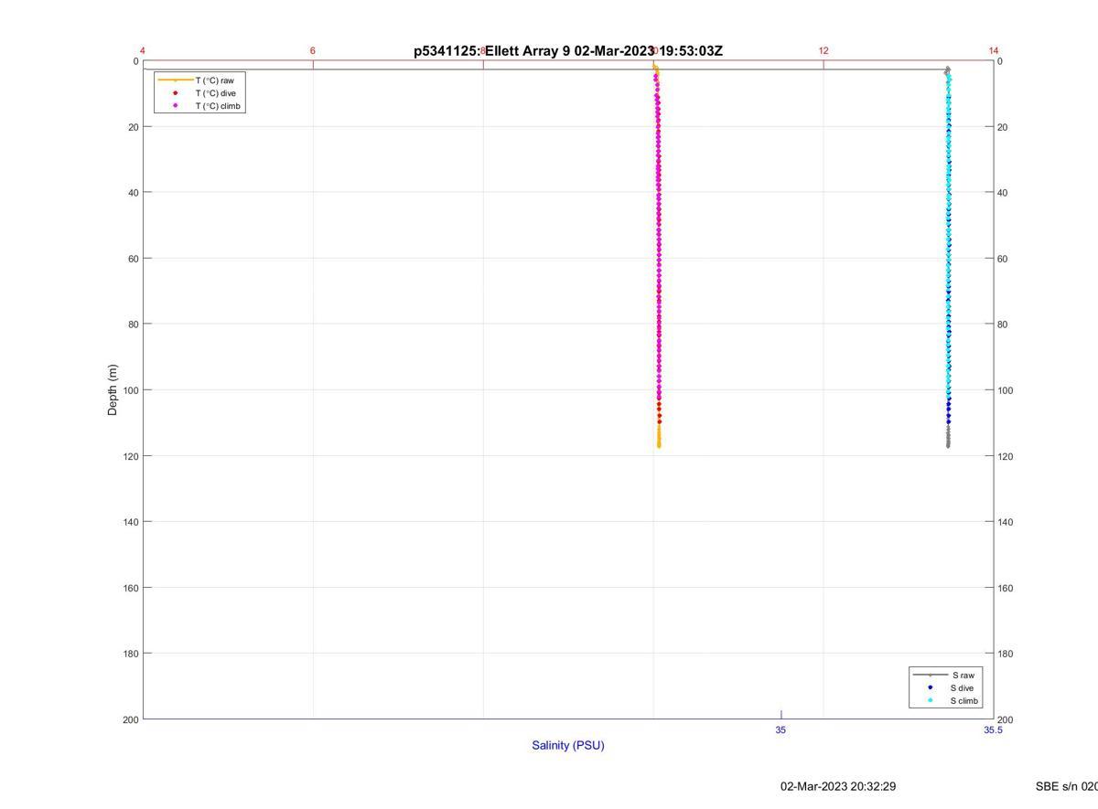Click '60' on the left depth axis
This screenshot has height=809, width=1098.
[132, 259]
